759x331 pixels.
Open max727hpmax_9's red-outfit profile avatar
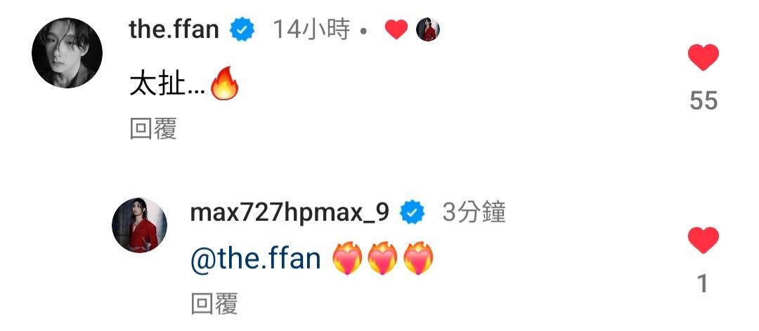coord(139,224)
